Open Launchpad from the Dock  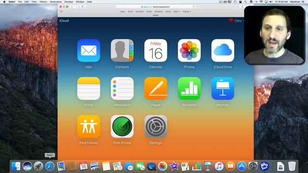click(x=38, y=166)
